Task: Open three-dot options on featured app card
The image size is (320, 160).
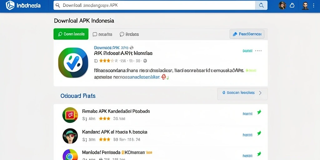Action: [258, 51]
